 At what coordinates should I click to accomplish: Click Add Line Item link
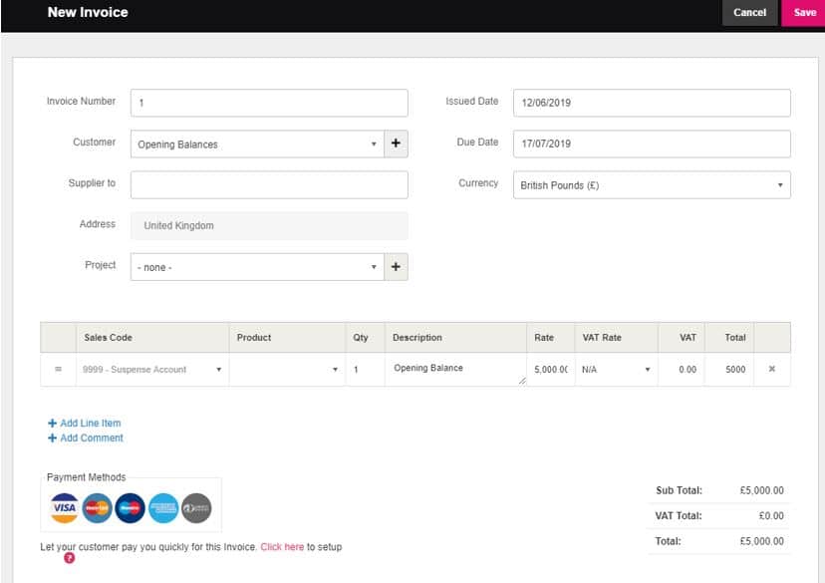tap(90, 424)
